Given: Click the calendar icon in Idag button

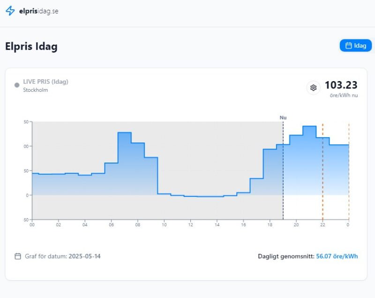Looking at the screenshot, I should (x=348, y=45).
